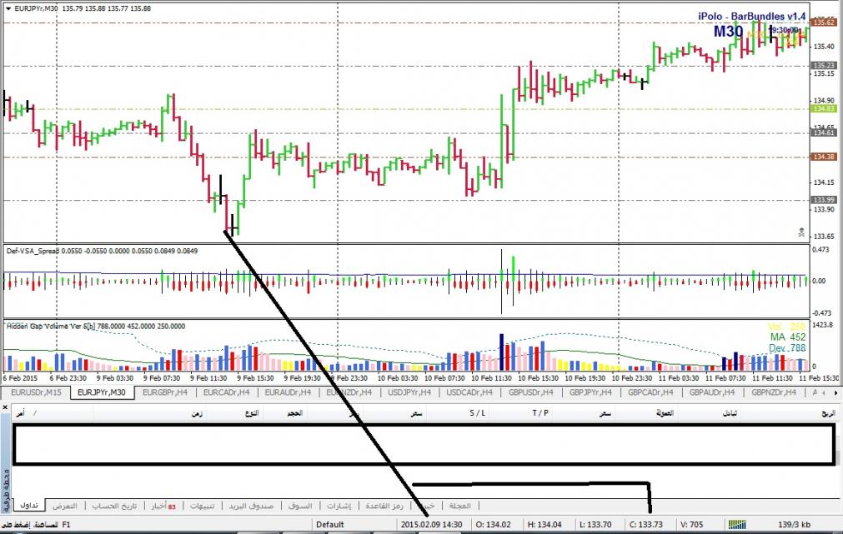Open the EURJPYr,M30 chart title dropdown triangle
Image resolution: width=843 pixels, height=534 pixels.
(x=9, y=7)
